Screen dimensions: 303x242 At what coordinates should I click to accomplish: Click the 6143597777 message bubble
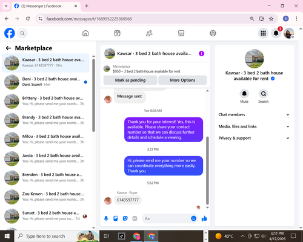click(128, 200)
